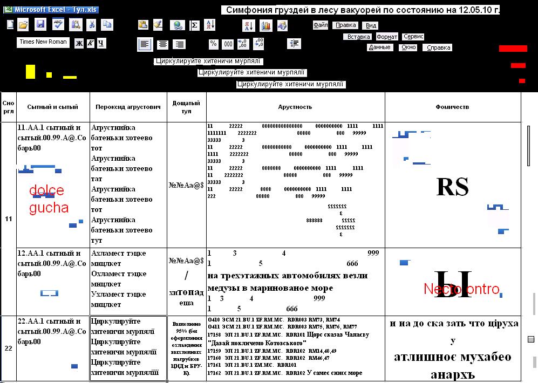
Task: Click the large 'RS' cell text
Action: tap(453, 187)
